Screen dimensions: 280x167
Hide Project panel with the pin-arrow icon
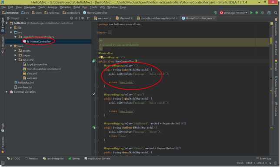[88, 18]
